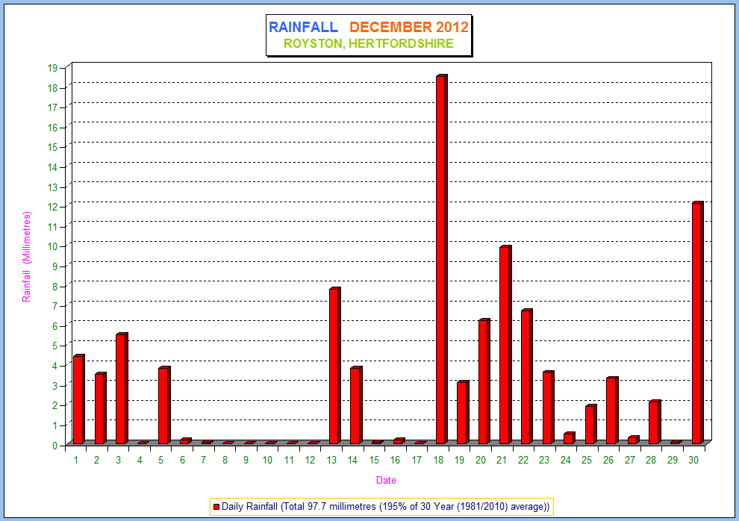Click the bar for date 2
The width and height of the screenshot is (739, 521).
[100, 408]
